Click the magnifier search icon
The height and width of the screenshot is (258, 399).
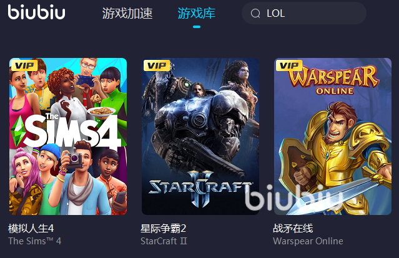click(x=255, y=14)
